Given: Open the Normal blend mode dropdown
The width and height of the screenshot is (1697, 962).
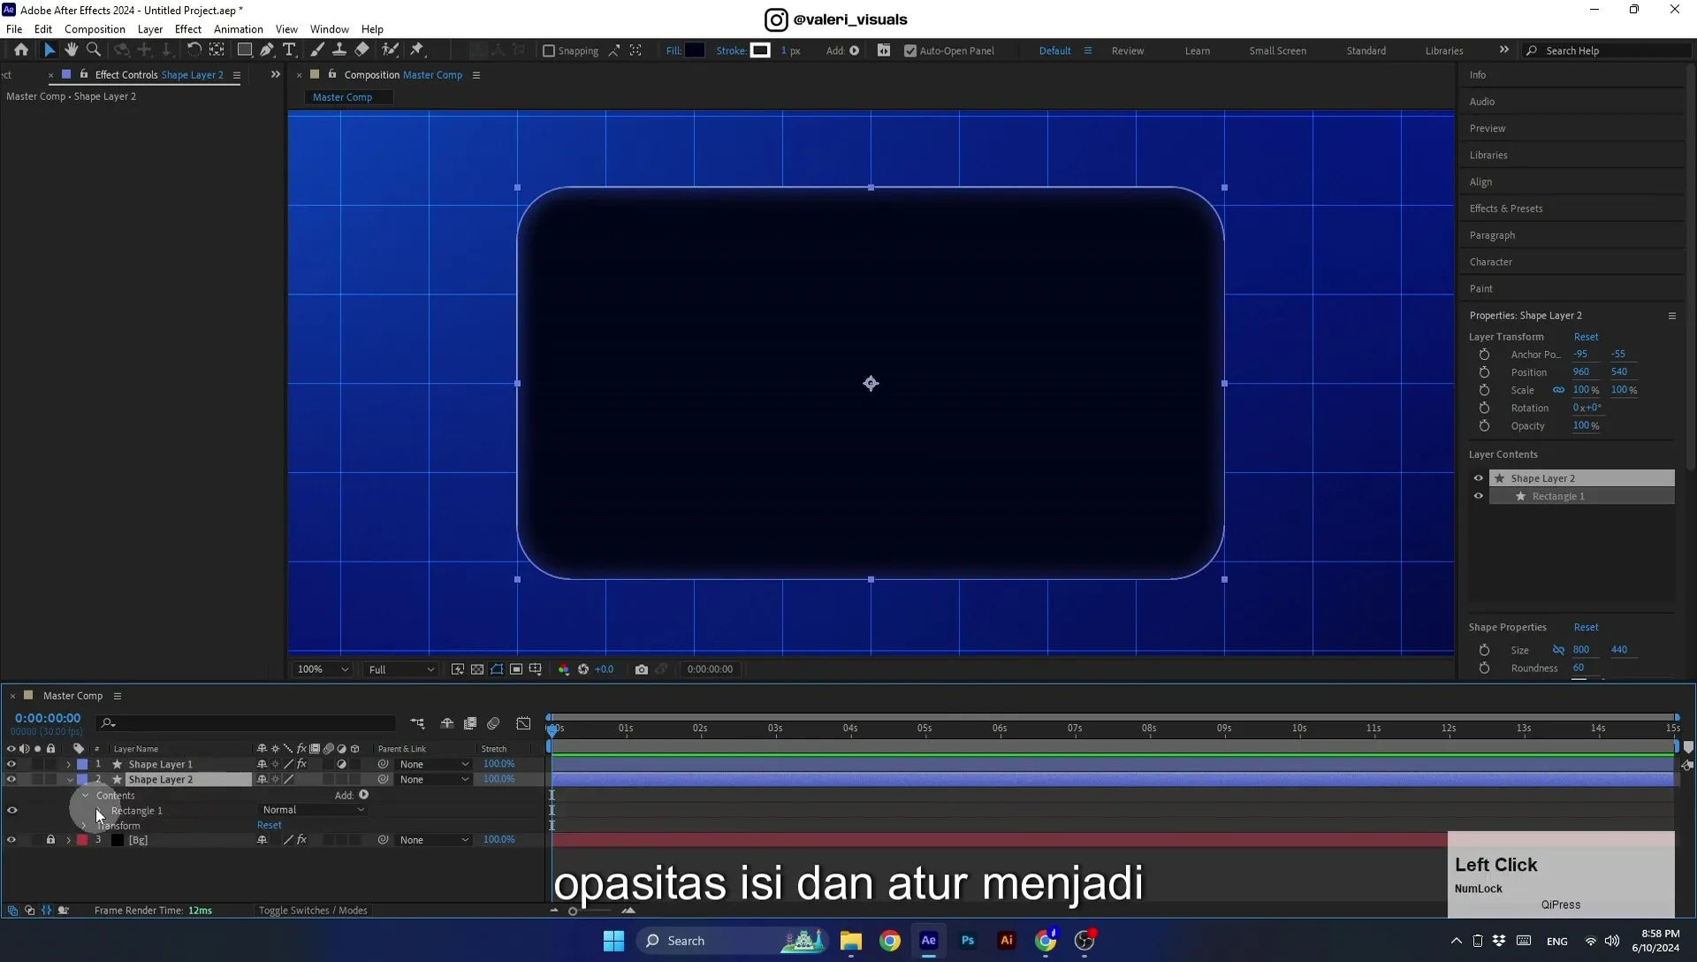Looking at the screenshot, I should tap(313, 810).
